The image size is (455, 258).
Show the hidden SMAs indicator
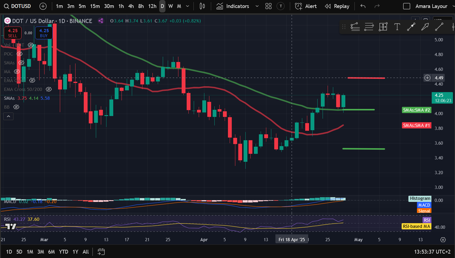click(x=21, y=63)
